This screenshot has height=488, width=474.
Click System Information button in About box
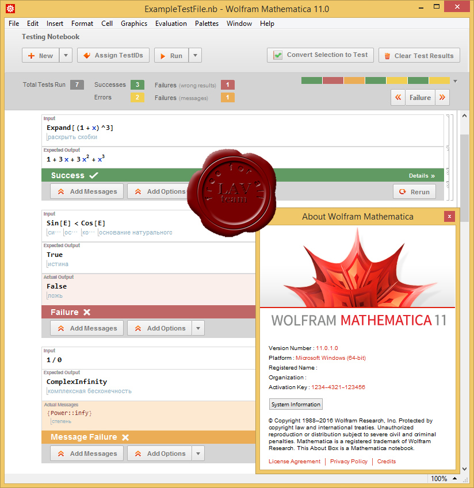pos(296,404)
